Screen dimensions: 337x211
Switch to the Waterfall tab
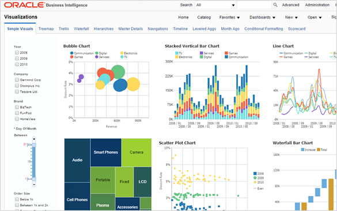click(81, 29)
